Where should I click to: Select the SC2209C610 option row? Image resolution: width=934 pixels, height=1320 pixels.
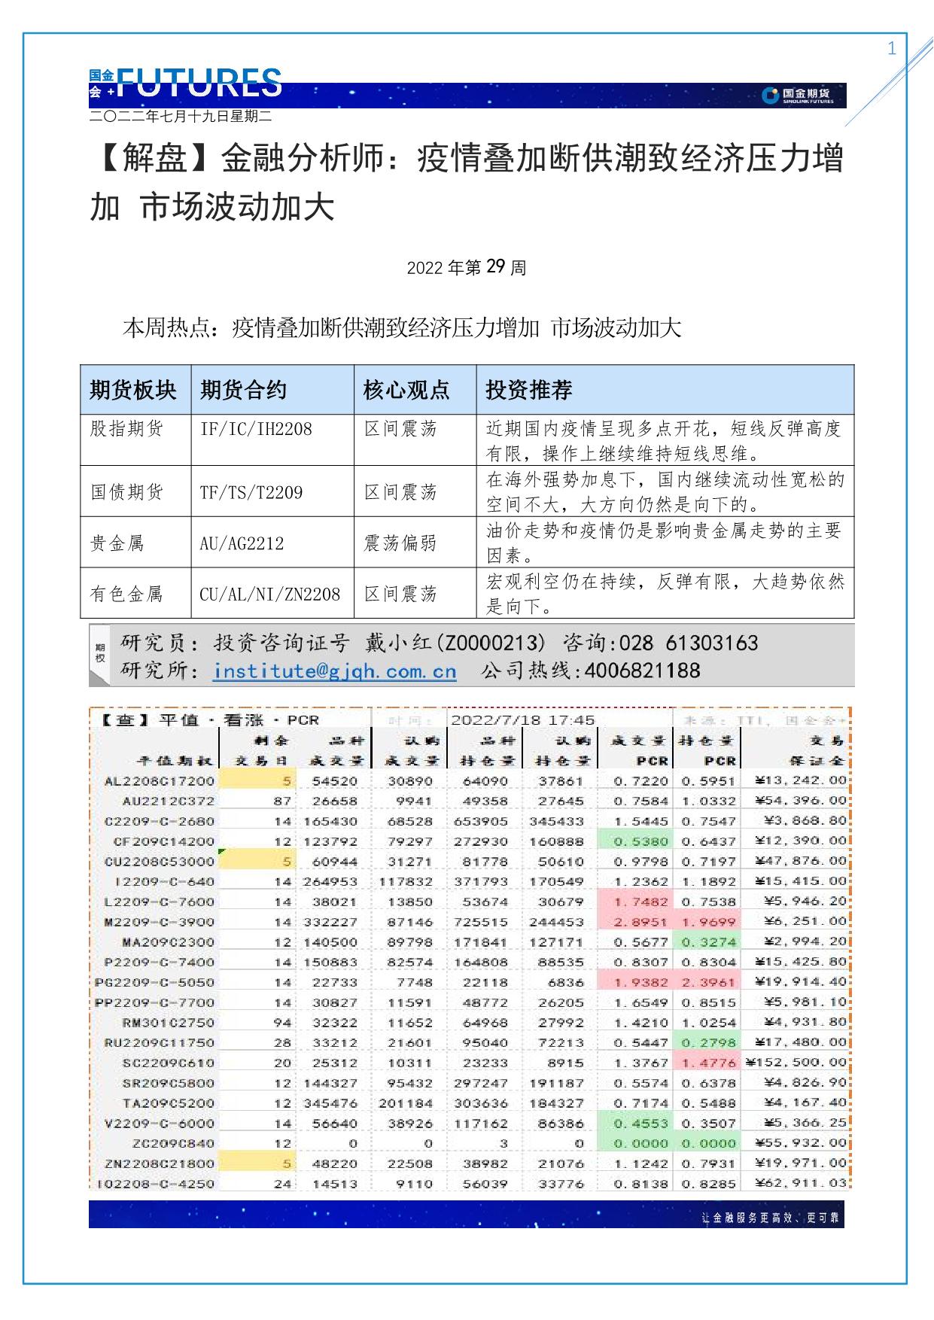click(470, 1063)
